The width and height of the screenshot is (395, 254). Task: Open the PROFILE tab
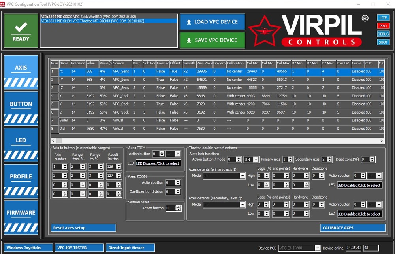pyautogui.click(x=21, y=181)
